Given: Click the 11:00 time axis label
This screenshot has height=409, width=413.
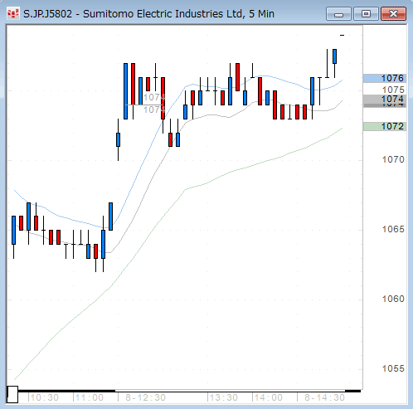Looking at the screenshot, I should click(x=90, y=397).
